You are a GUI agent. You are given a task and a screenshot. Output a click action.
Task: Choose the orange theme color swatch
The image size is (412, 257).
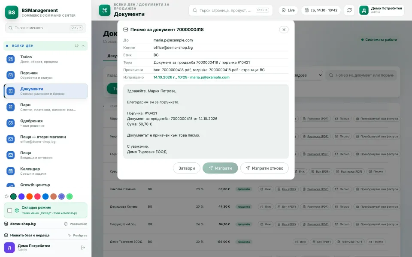[30, 197]
